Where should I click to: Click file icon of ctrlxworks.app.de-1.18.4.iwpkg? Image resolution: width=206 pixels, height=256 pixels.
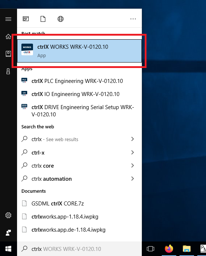[x=24, y=229]
